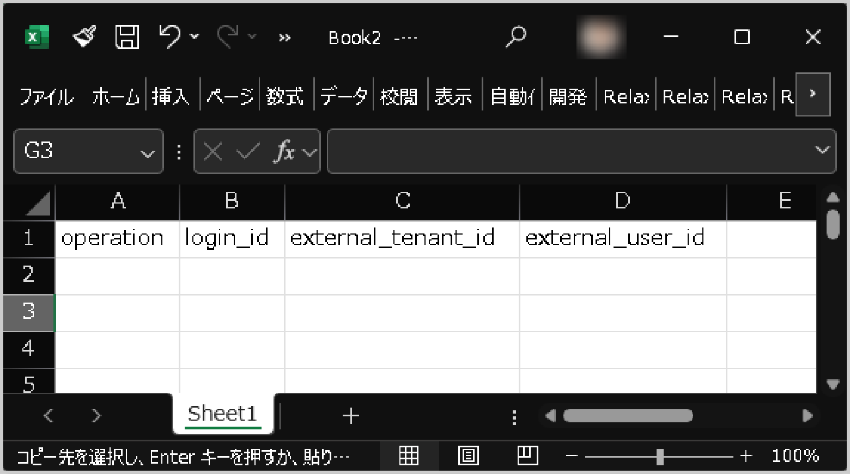The width and height of the screenshot is (850, 474).
Task: Click the Undo arrow icon
Action: (169, 37)
